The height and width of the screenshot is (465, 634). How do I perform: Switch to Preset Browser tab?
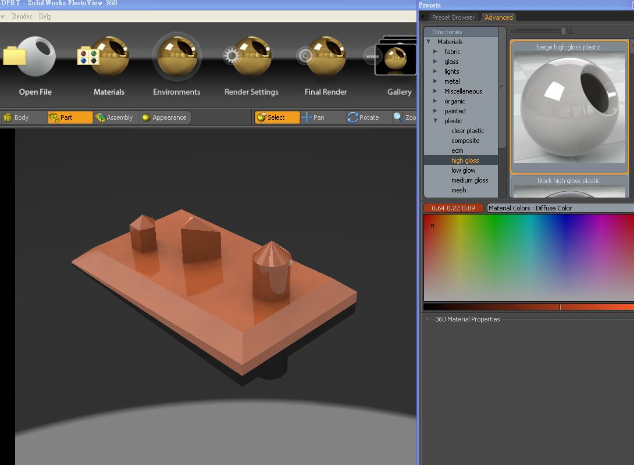453,17
